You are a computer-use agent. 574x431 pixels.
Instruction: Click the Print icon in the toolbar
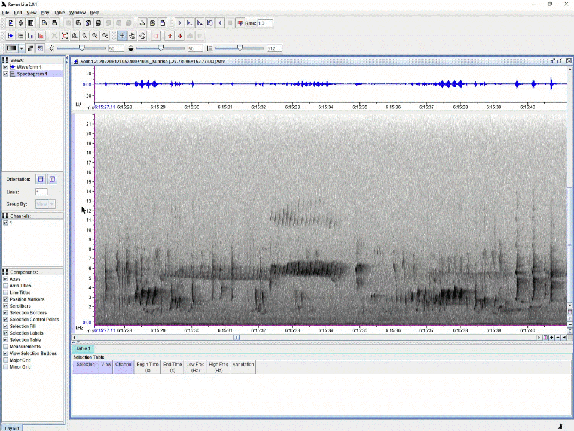click(x=142, y=23)
